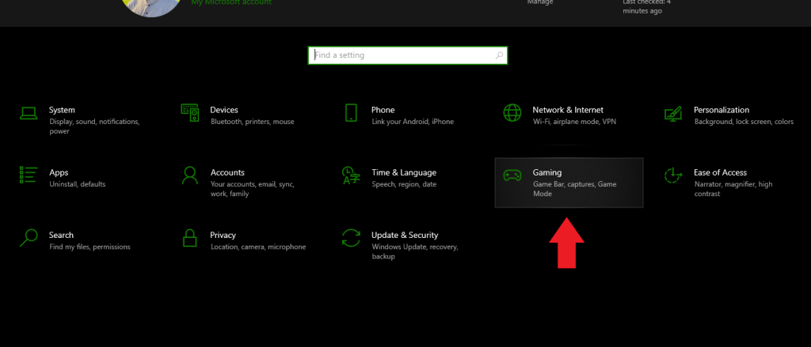Open the Ease of Access dotted-circle icon
The width and height of the screenshot is (811, 347).
(673, 175)
